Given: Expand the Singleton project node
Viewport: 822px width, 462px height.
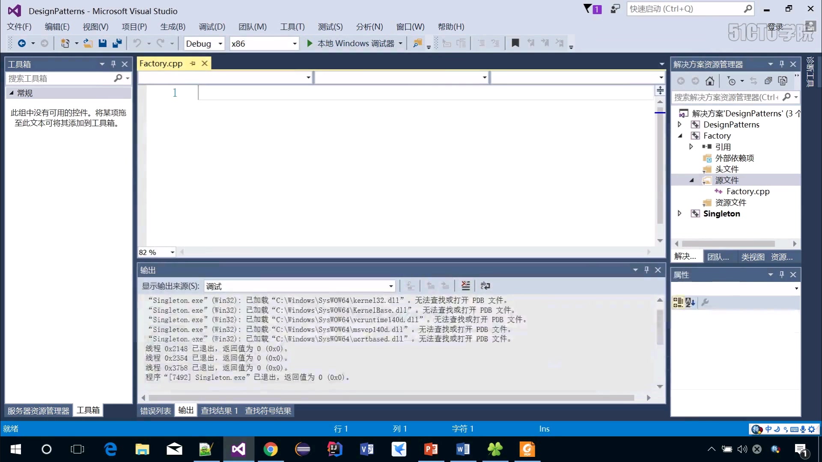Looking at the screenshot, I should [679, 213].
